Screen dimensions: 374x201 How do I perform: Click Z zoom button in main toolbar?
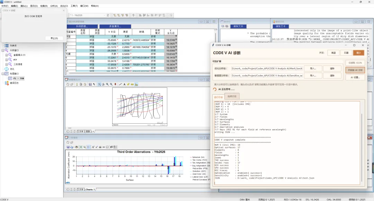108,15
